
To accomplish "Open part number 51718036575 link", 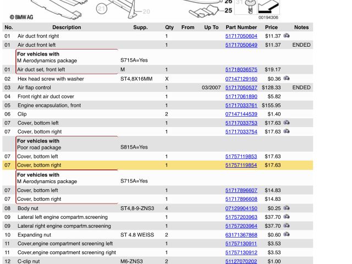I will (241, 70).
